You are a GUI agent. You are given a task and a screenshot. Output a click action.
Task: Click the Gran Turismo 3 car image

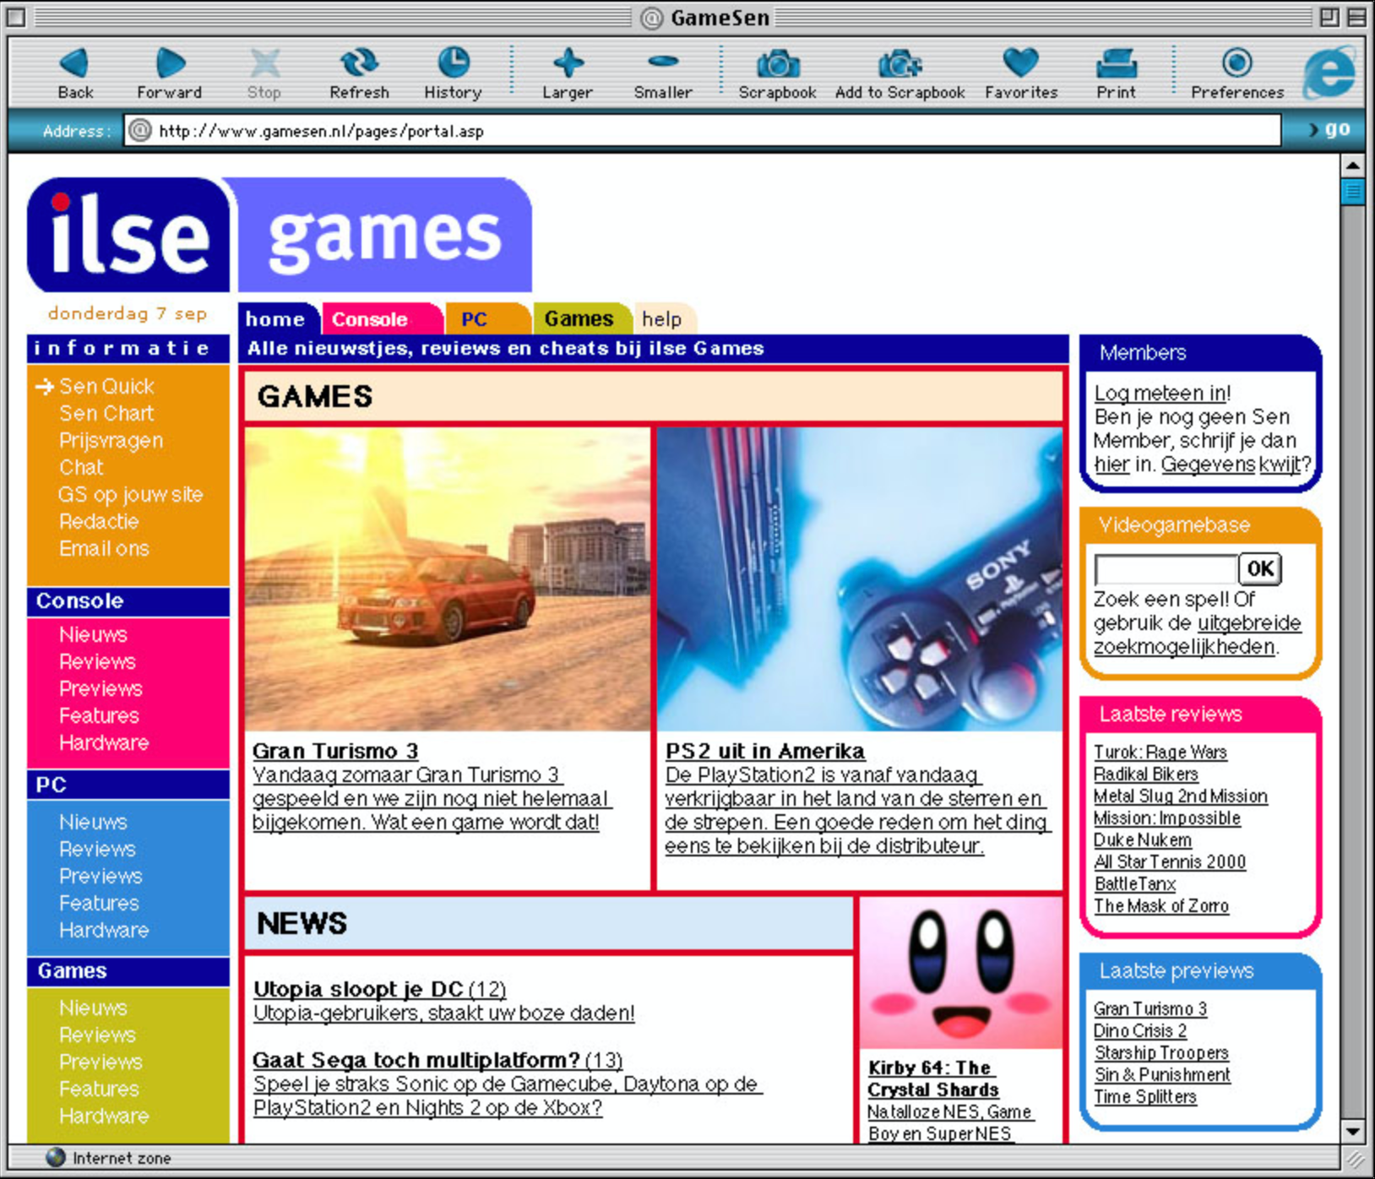tap(448, 579)
